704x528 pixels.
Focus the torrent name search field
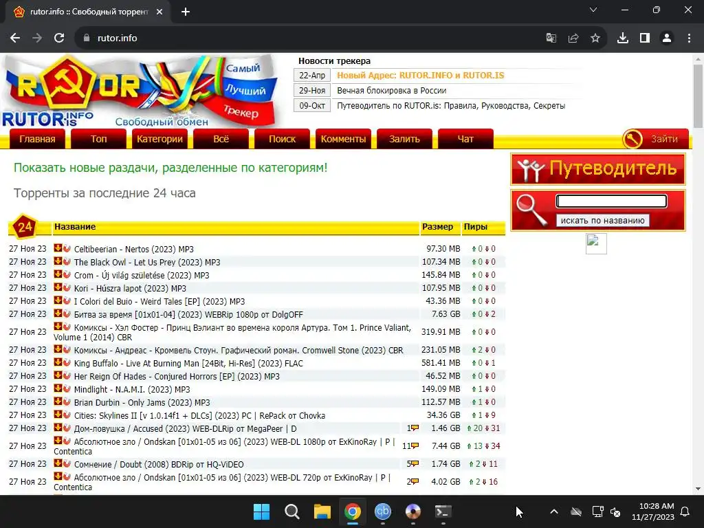[x=611, y=201]
